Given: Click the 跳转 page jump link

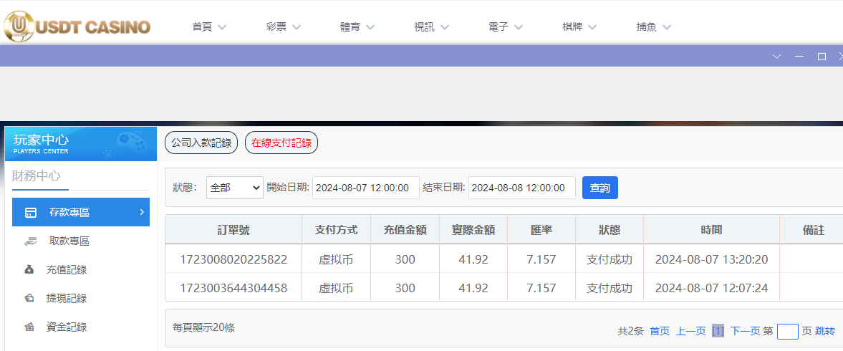Looking at the screenshot, I should pyautogui.click(x=825, y=331).
